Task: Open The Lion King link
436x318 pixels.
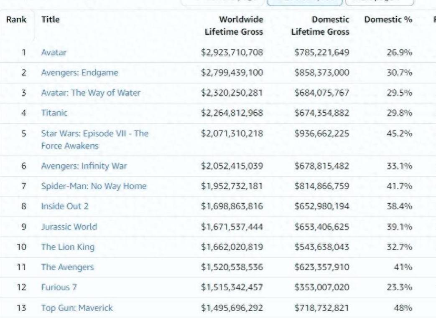Action: 68,247
